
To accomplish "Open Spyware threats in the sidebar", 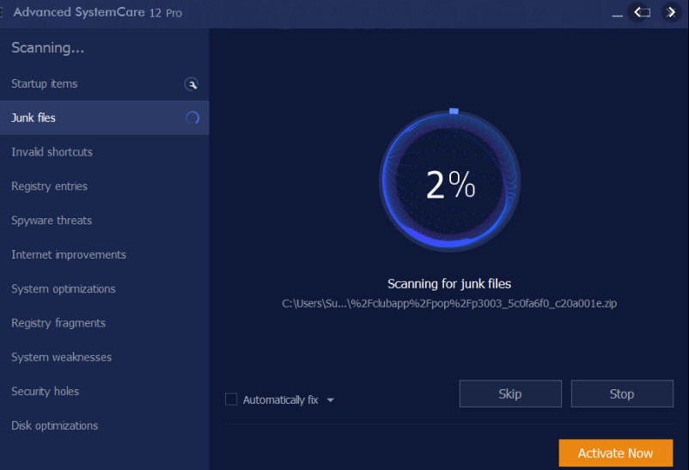I will 52,221.
